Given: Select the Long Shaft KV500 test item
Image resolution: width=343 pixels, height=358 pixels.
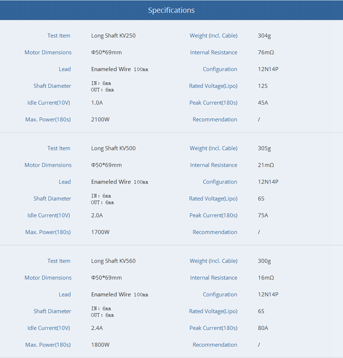Looking at the screenshot, I should click(x=113, y=148).
